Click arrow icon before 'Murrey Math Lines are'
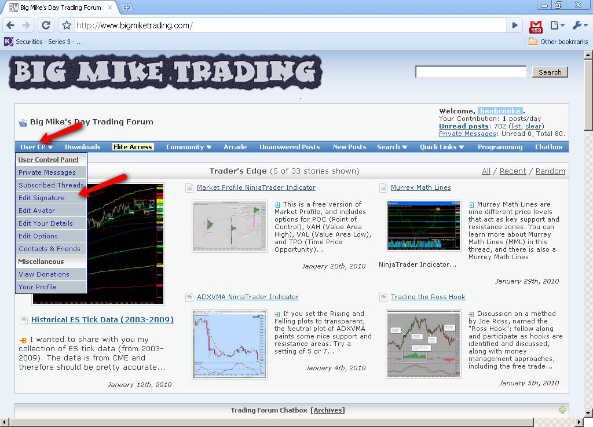The image size is (593, 427). pos(471,205)
